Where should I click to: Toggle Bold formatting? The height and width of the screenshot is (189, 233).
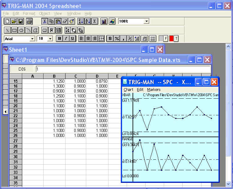(59, 39)
